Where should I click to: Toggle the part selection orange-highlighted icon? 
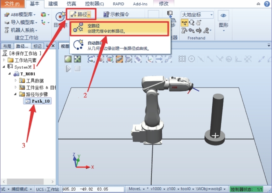point(119,59)
